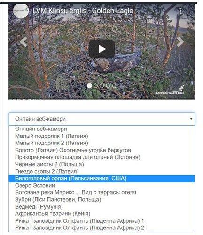The height and width of the screenshot is (235, 203).
Task: Select the fifth carousel indicator dot
Action: coord(114,86)
